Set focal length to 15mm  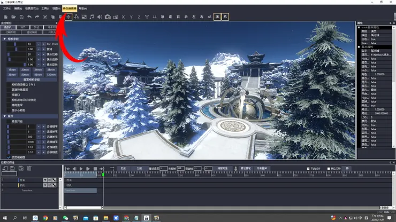[x=12, y=70]
